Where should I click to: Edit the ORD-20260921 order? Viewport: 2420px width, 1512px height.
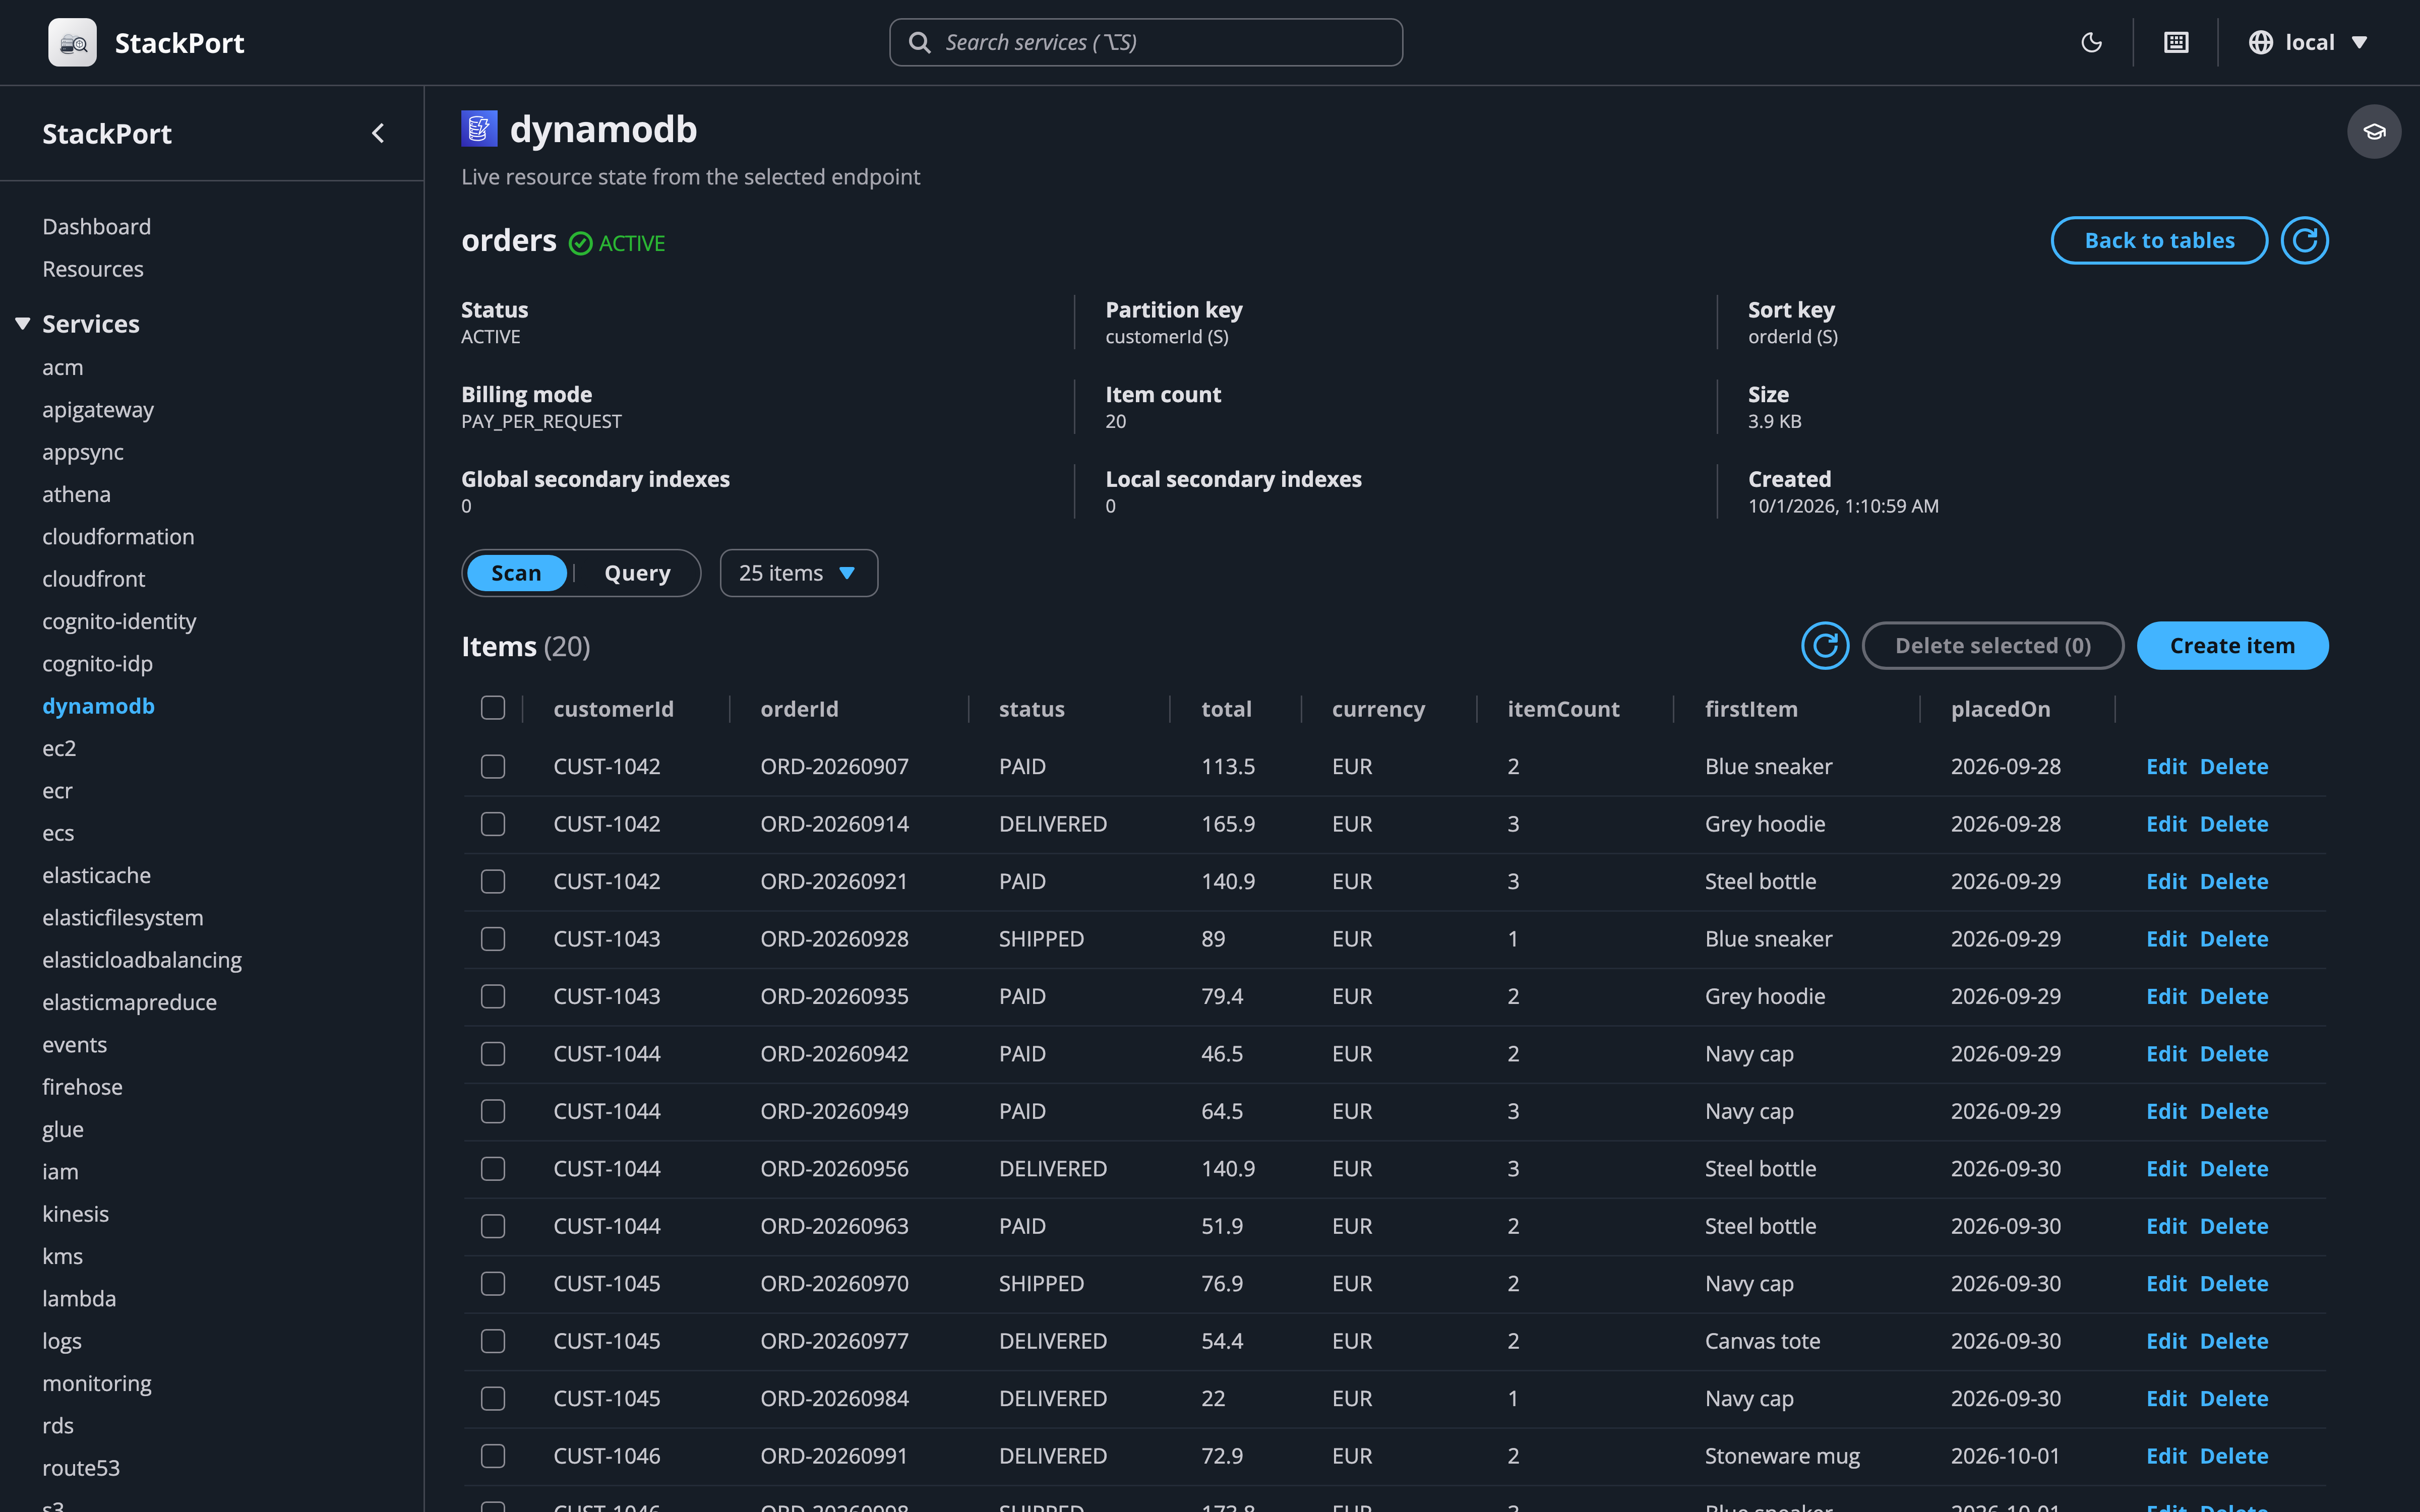(x=2166, y=881)
